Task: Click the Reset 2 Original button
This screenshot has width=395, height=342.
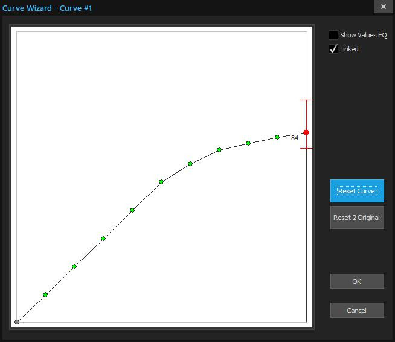Action: [357, 218]
